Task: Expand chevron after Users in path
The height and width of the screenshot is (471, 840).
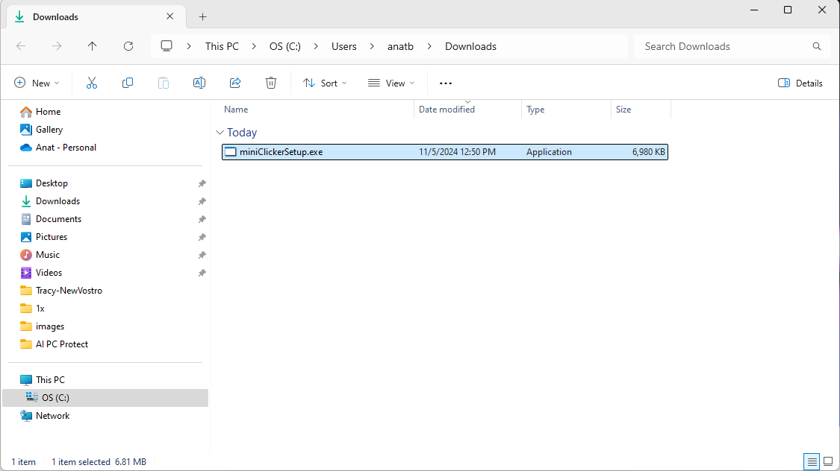Action: [x=372, y=46]
